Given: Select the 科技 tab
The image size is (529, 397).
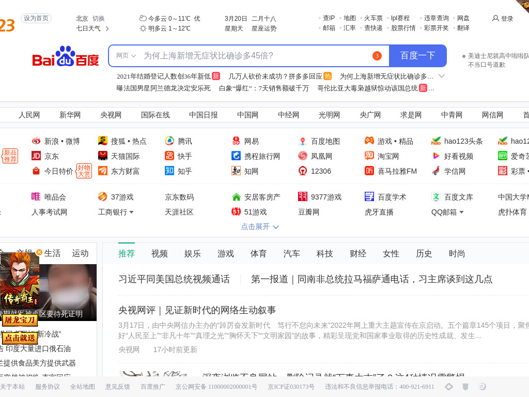Looking at the screenshot, I should (x=325, y=253).
